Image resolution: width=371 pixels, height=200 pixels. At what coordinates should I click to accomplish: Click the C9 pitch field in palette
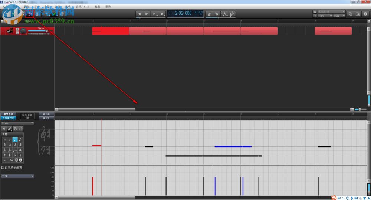(x=11, y=160)
